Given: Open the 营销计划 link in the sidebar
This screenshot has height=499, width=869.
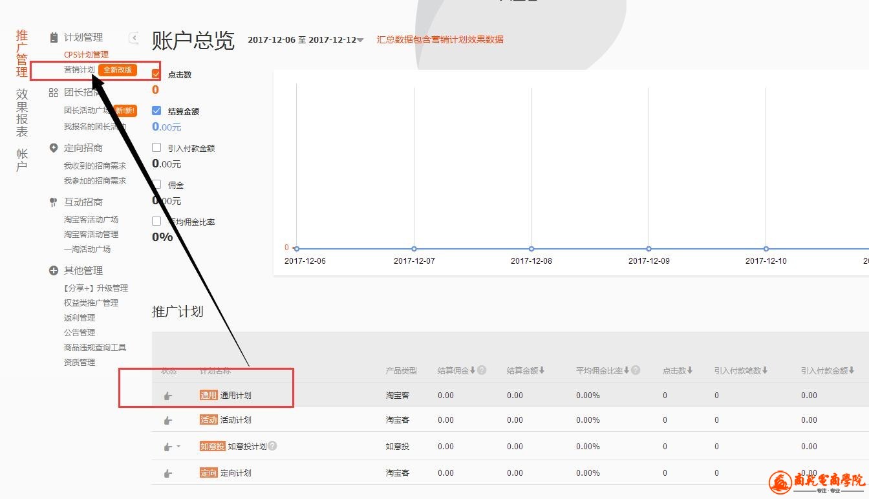Looking at the screenshot, I should click(79, 70).
